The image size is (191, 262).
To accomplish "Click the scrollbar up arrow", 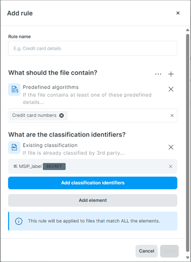I will (x=188, y=30).
